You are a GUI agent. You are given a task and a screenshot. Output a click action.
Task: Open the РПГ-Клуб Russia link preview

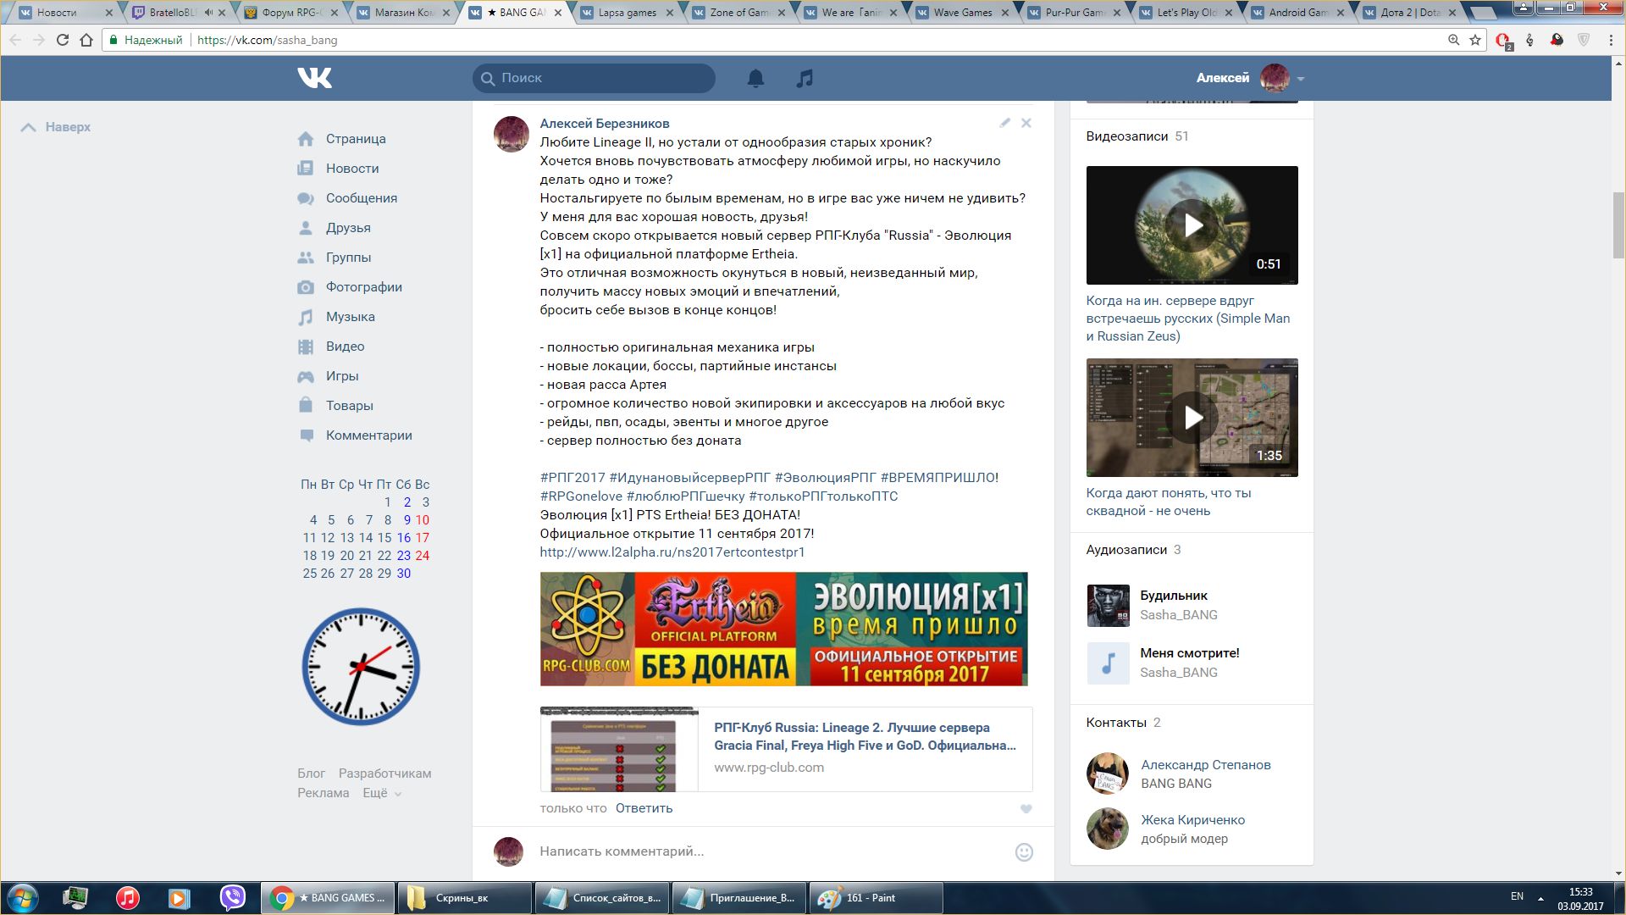786,749
